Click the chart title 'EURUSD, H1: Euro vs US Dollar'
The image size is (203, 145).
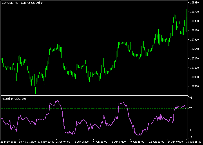pyautogui.click(x=22, y=3)
